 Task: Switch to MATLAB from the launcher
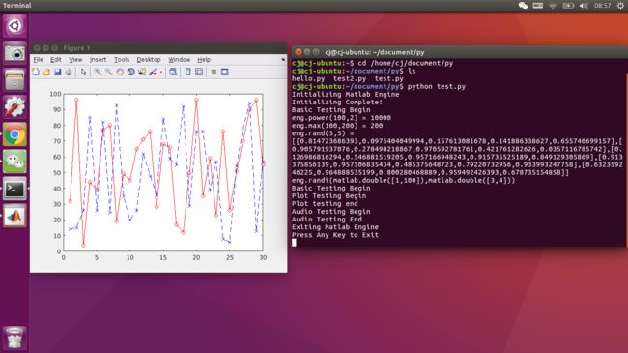coord(14,216)
